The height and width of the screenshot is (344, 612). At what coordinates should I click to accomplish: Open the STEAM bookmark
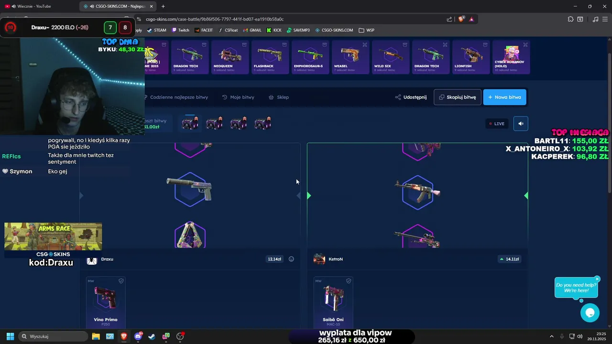coord(157,30)
